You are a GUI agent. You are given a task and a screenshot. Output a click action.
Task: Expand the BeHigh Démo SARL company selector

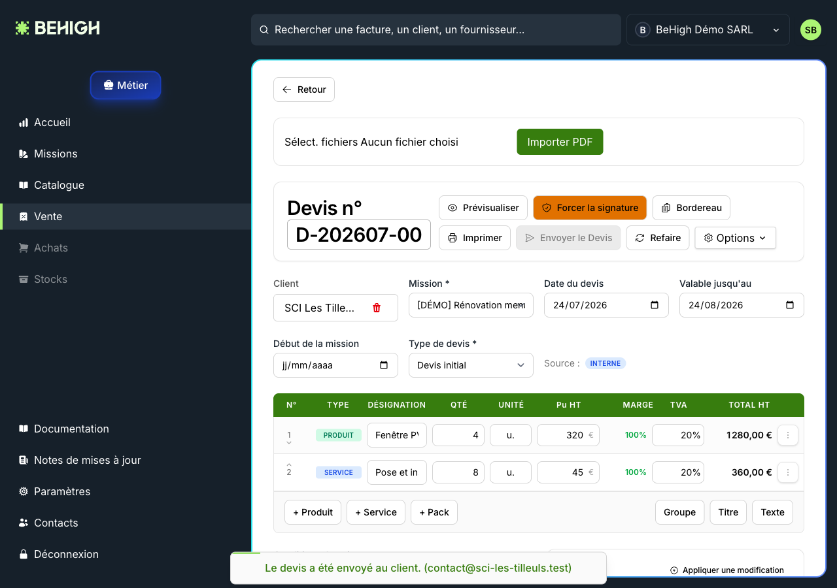708,30
